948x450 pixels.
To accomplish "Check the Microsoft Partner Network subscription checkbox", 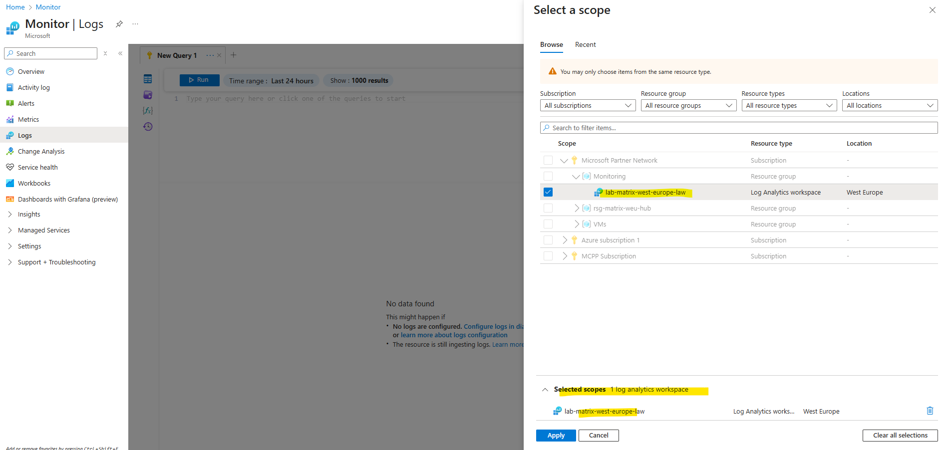I will (548, 160).
